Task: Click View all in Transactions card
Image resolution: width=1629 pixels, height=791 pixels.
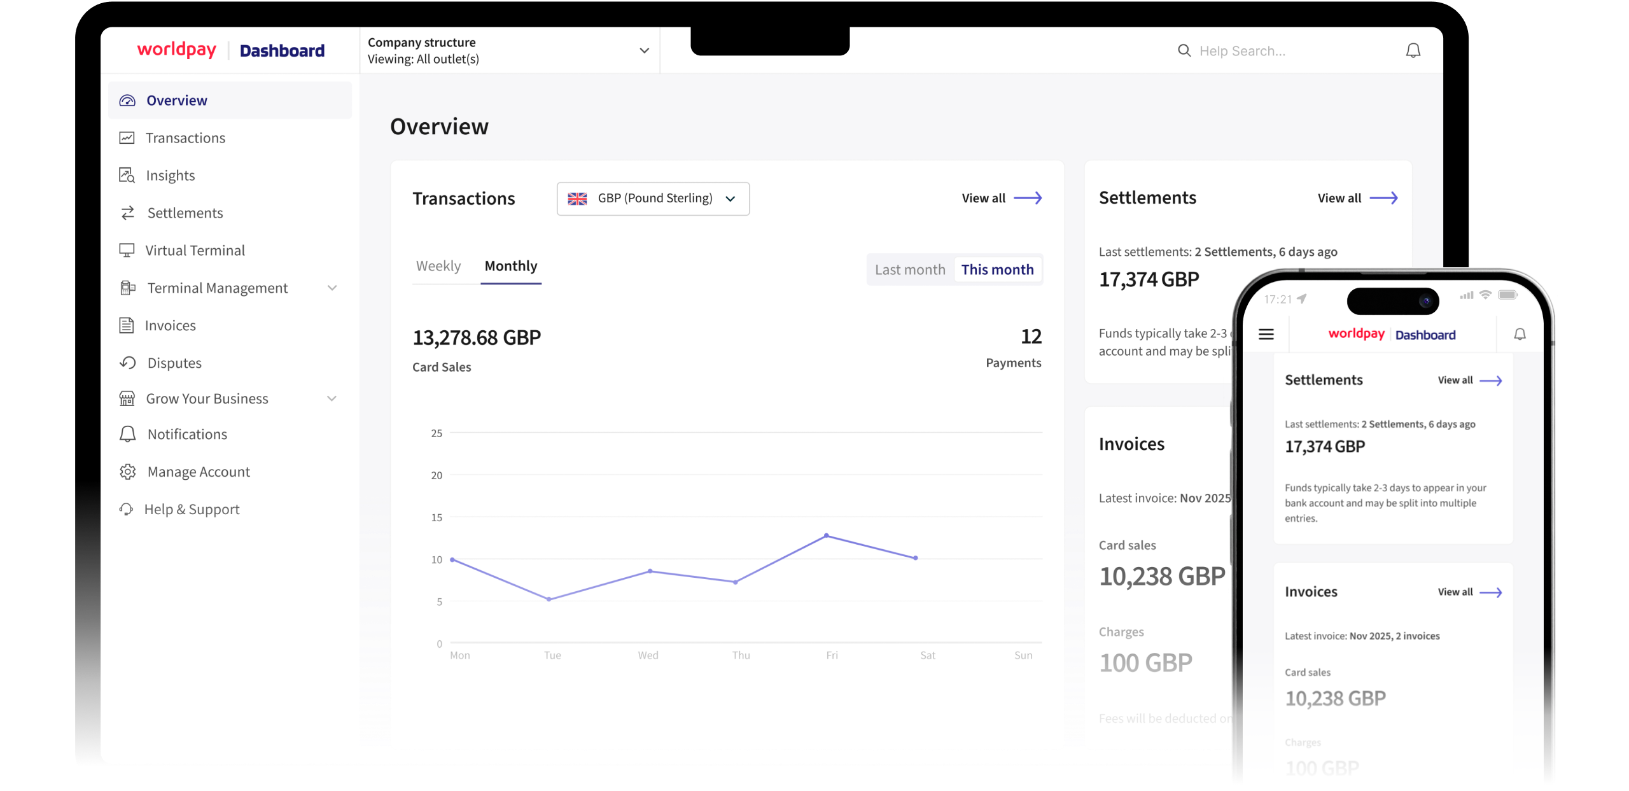Action: point(984,198)
